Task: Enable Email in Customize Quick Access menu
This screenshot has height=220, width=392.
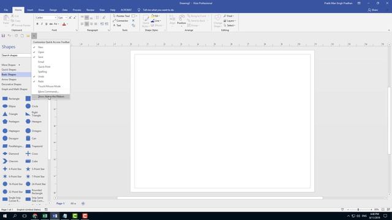Action: (x=51, y=62)
